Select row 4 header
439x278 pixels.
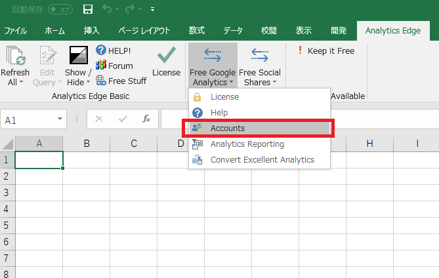point(7,209)
